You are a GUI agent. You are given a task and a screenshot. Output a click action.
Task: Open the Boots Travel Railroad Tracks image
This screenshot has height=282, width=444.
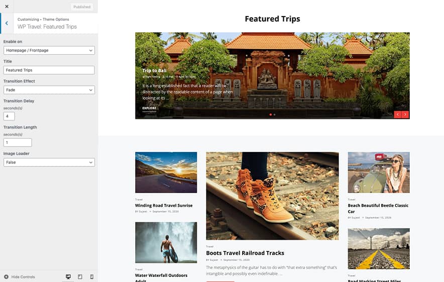pos(272,196)
